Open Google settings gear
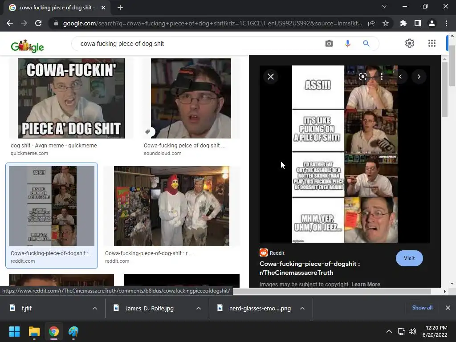This screenshot has width=456, height=342. coord(410,43)
